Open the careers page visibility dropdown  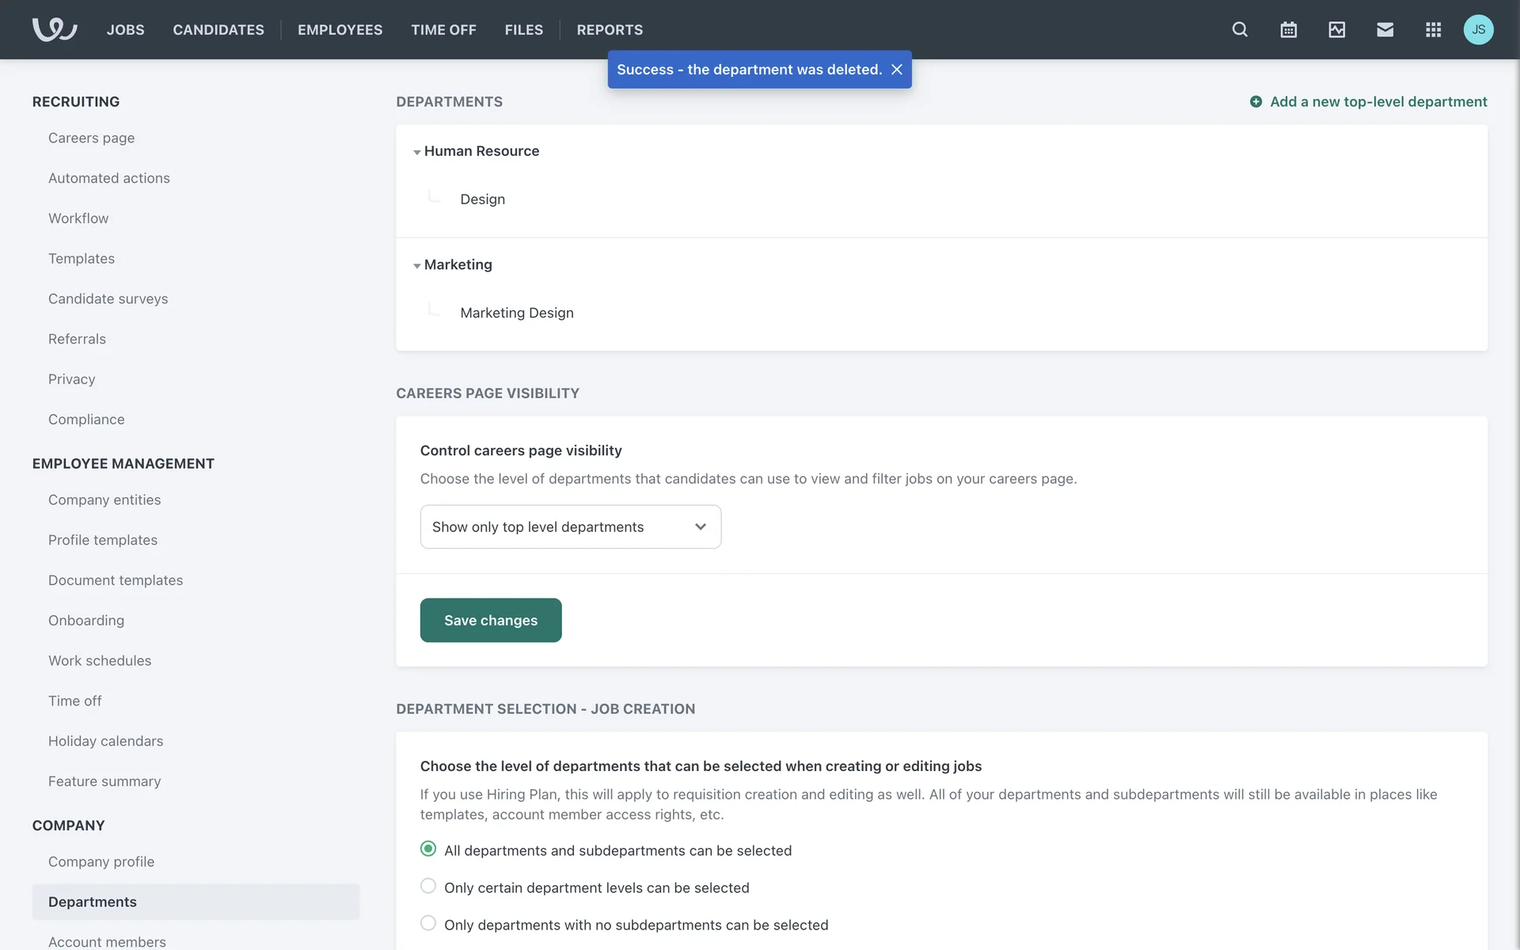tap(570, 526)
